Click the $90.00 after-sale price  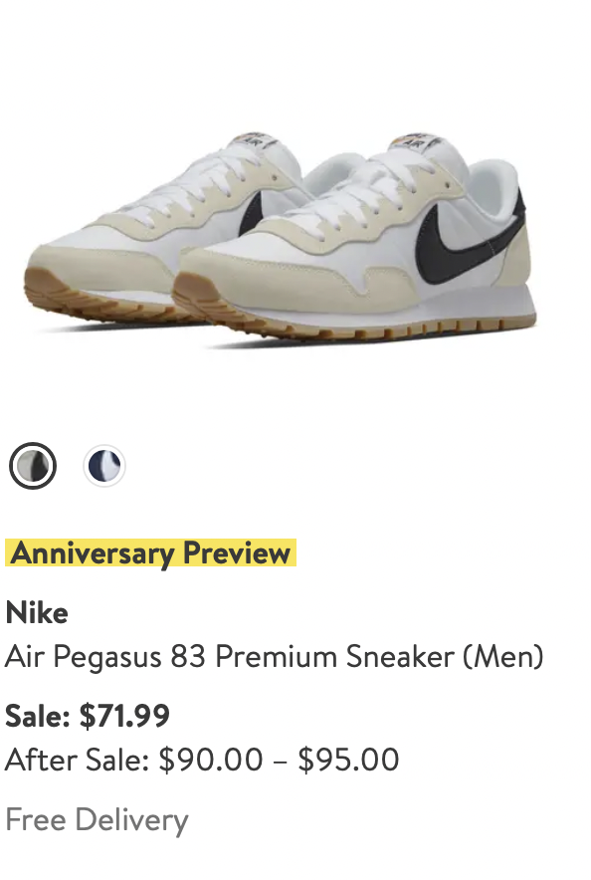point(211,760)
